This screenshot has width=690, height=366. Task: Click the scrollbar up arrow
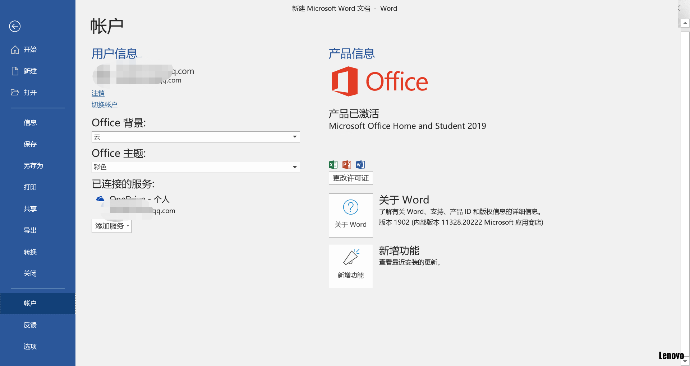pyautogui.click(x=685, y=23)
